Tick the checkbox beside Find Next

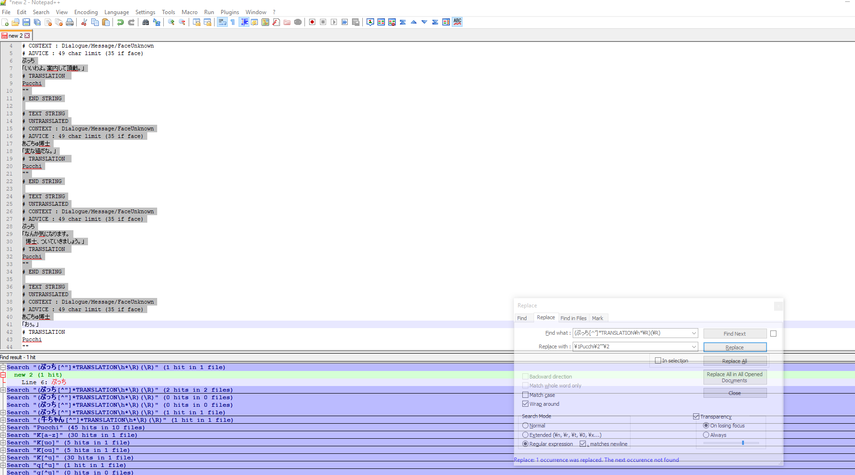[x=773, y=334]
